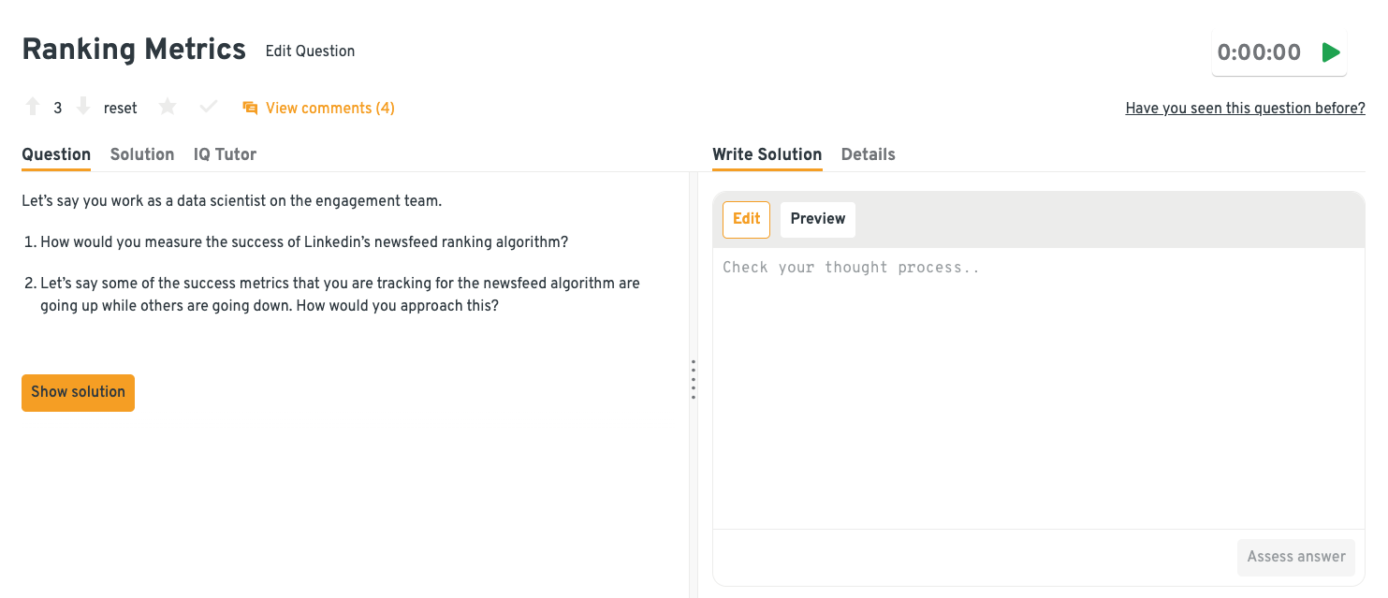Click Have you seen this question before

point(1245,109)
